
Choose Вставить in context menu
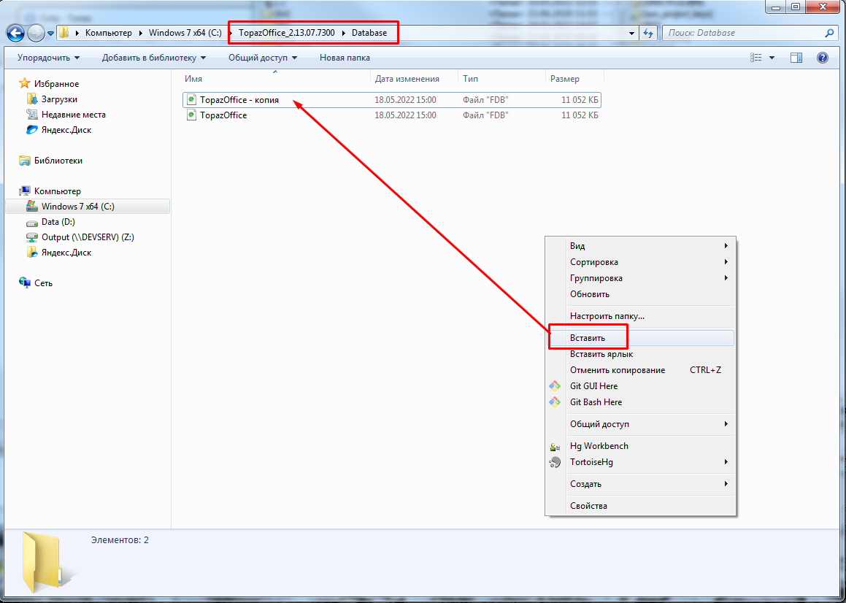pyautogui.click(x=640, y=338)
